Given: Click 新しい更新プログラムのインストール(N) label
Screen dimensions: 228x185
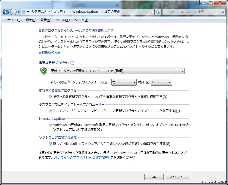Looking at the screenshot, I should (x=80, y=82).
